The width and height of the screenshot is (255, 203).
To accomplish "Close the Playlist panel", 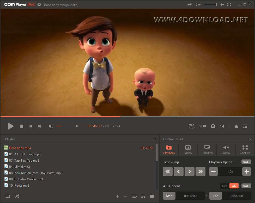I will [x=155, y=139].
